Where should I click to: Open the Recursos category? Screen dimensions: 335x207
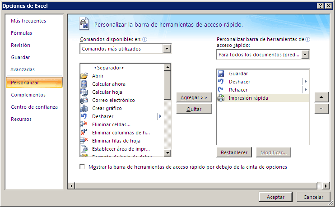click(x=21, y=119)
